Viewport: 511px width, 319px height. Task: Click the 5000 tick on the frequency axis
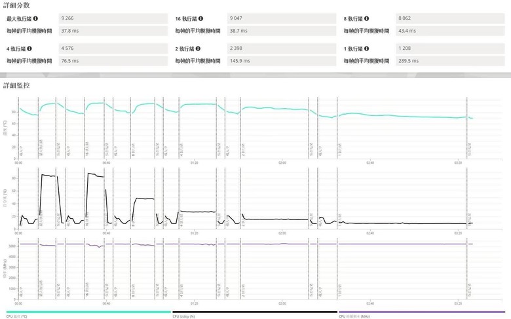(x=12, y=246)
